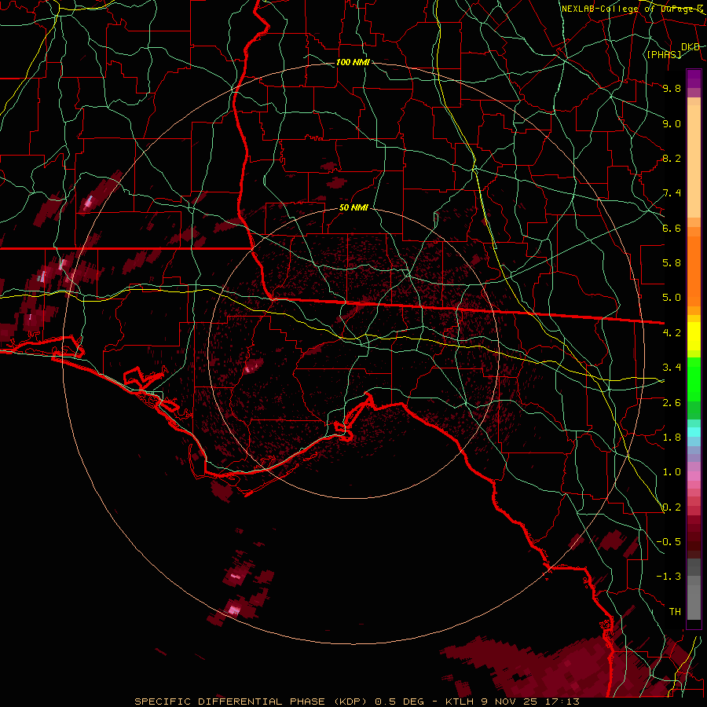Click the 6.6 scale value

tap(672, 229)
